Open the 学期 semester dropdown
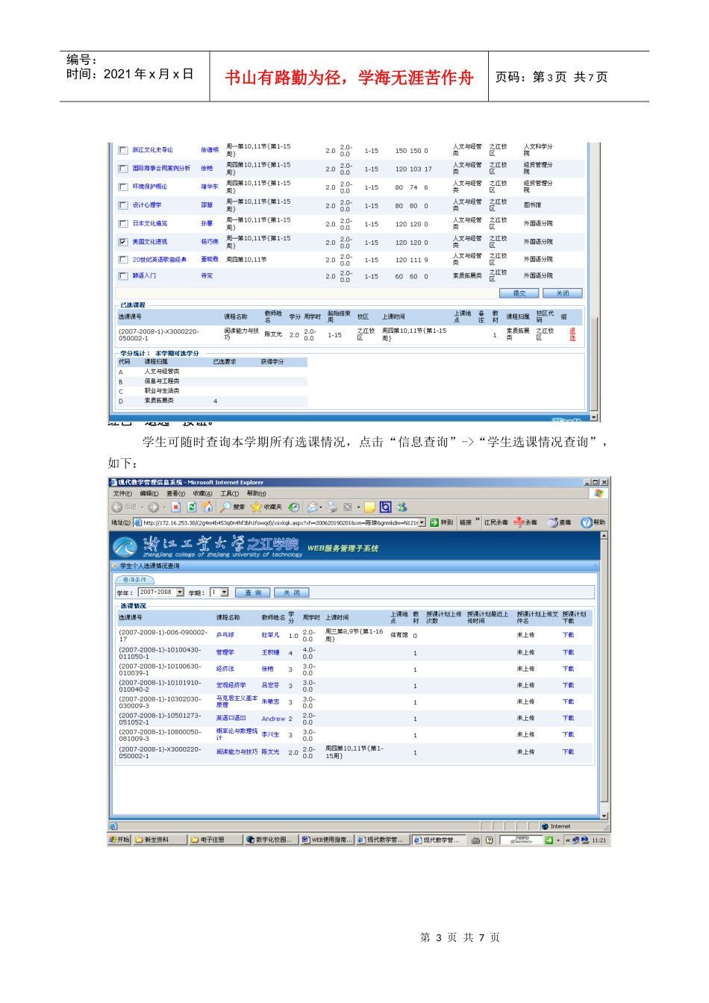 coord(225,593)
